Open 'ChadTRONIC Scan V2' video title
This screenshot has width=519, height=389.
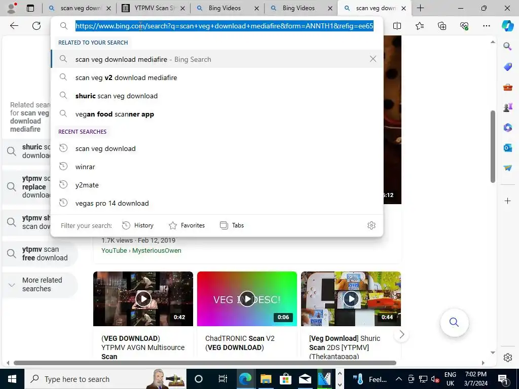(240, 343)
